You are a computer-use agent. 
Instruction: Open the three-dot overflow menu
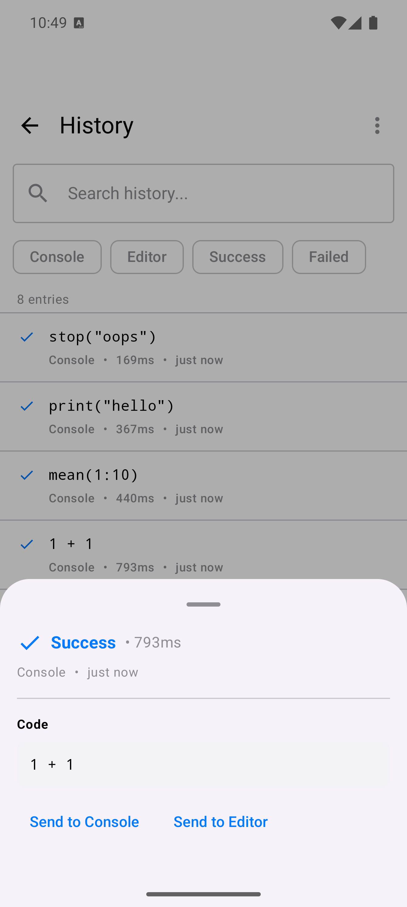pyautogui.click(x=377, y=125)
